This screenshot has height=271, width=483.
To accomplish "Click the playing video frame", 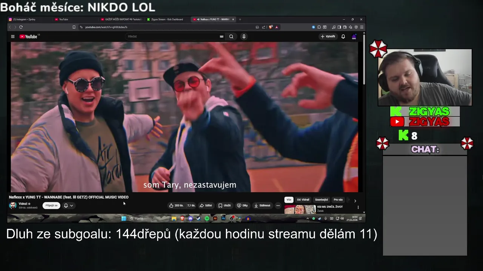I will tap(184, 117).
